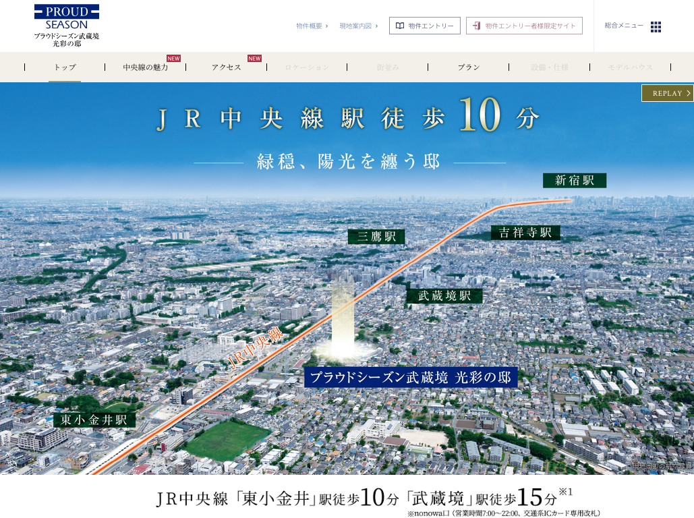Viewport: 694px width, 518px height.
Task: Click the プラウドシーズン武蔵境 光彩の邸 map label
Action: pyautogui.click(x=411, y=377)
